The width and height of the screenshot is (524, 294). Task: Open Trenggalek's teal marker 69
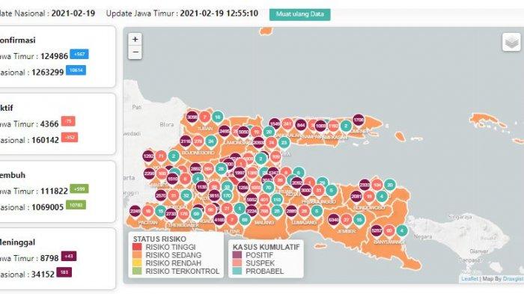point(196,214)
